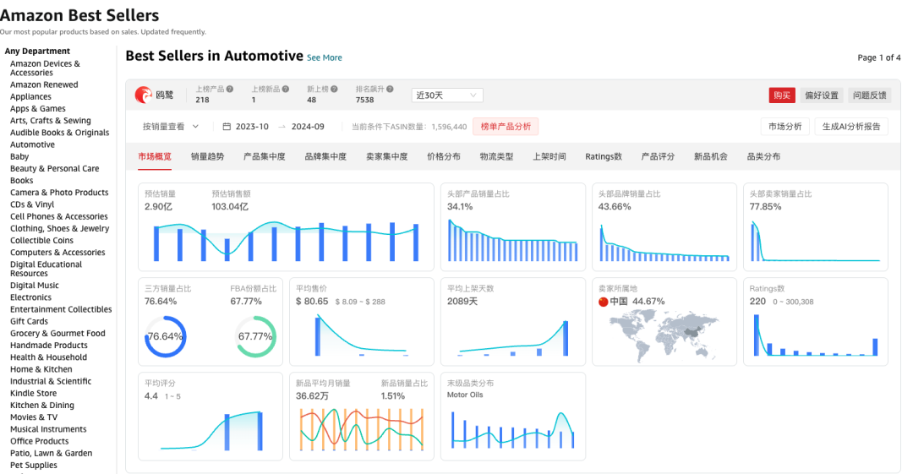Open 偏好设置 preferences button
This screenshot has width=913, height=474.
pos(822,95)
